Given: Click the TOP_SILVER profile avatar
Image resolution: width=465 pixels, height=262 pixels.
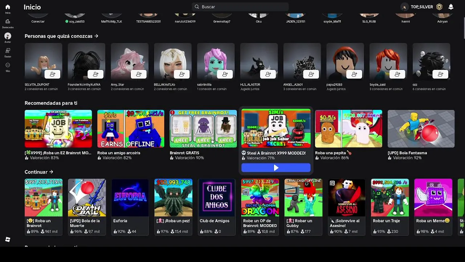Looking at the screenshot, I should pyautogui.click(x=404, y=7).
